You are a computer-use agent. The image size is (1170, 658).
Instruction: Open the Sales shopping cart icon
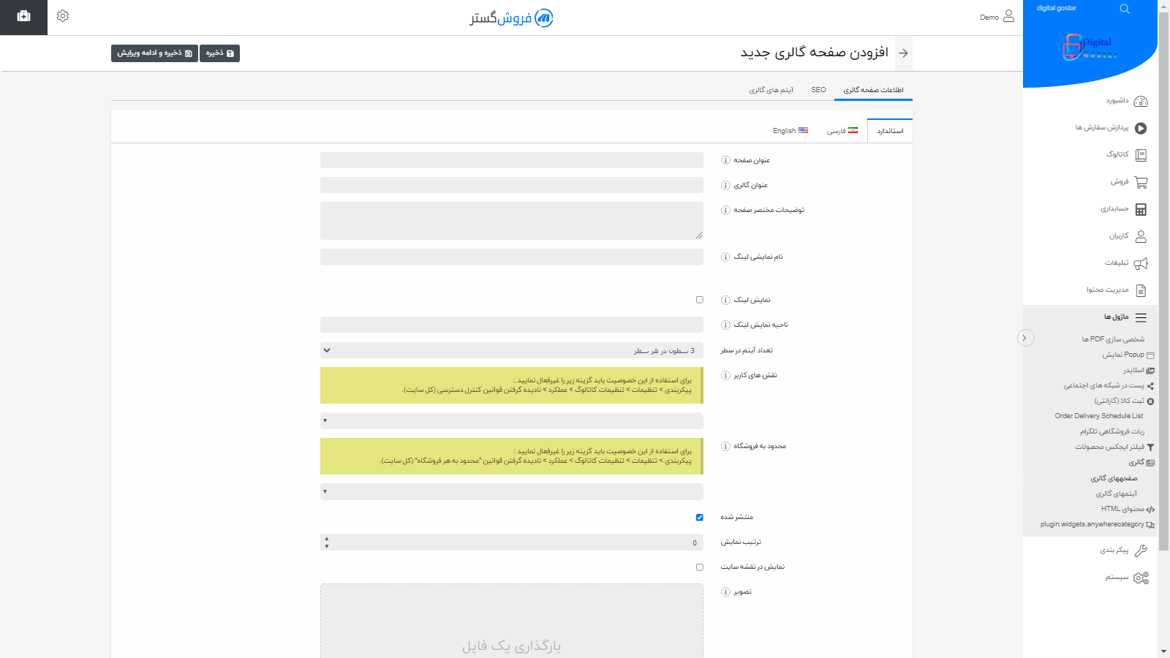coord(1140,182)
